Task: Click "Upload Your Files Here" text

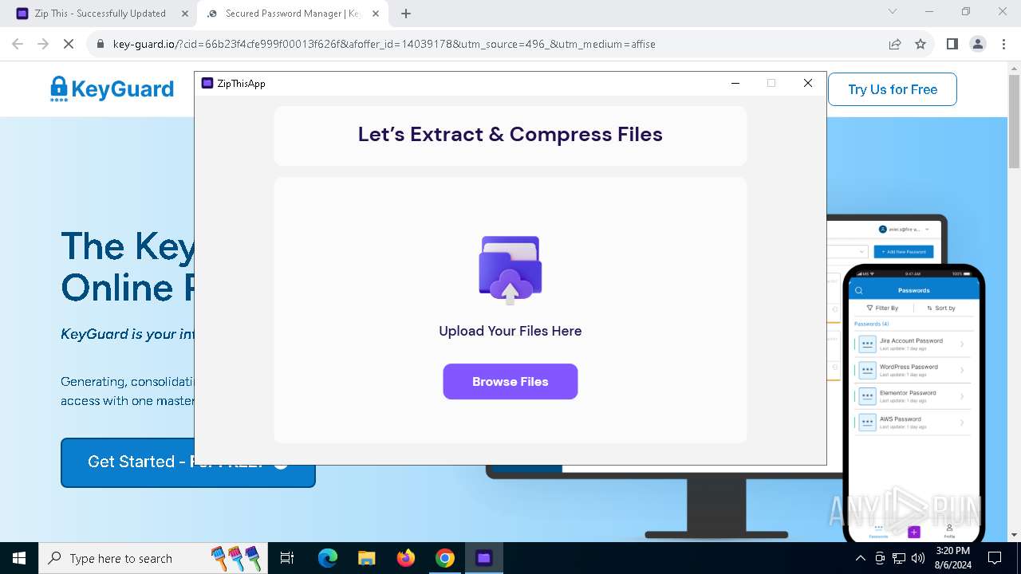Action: 510,331
